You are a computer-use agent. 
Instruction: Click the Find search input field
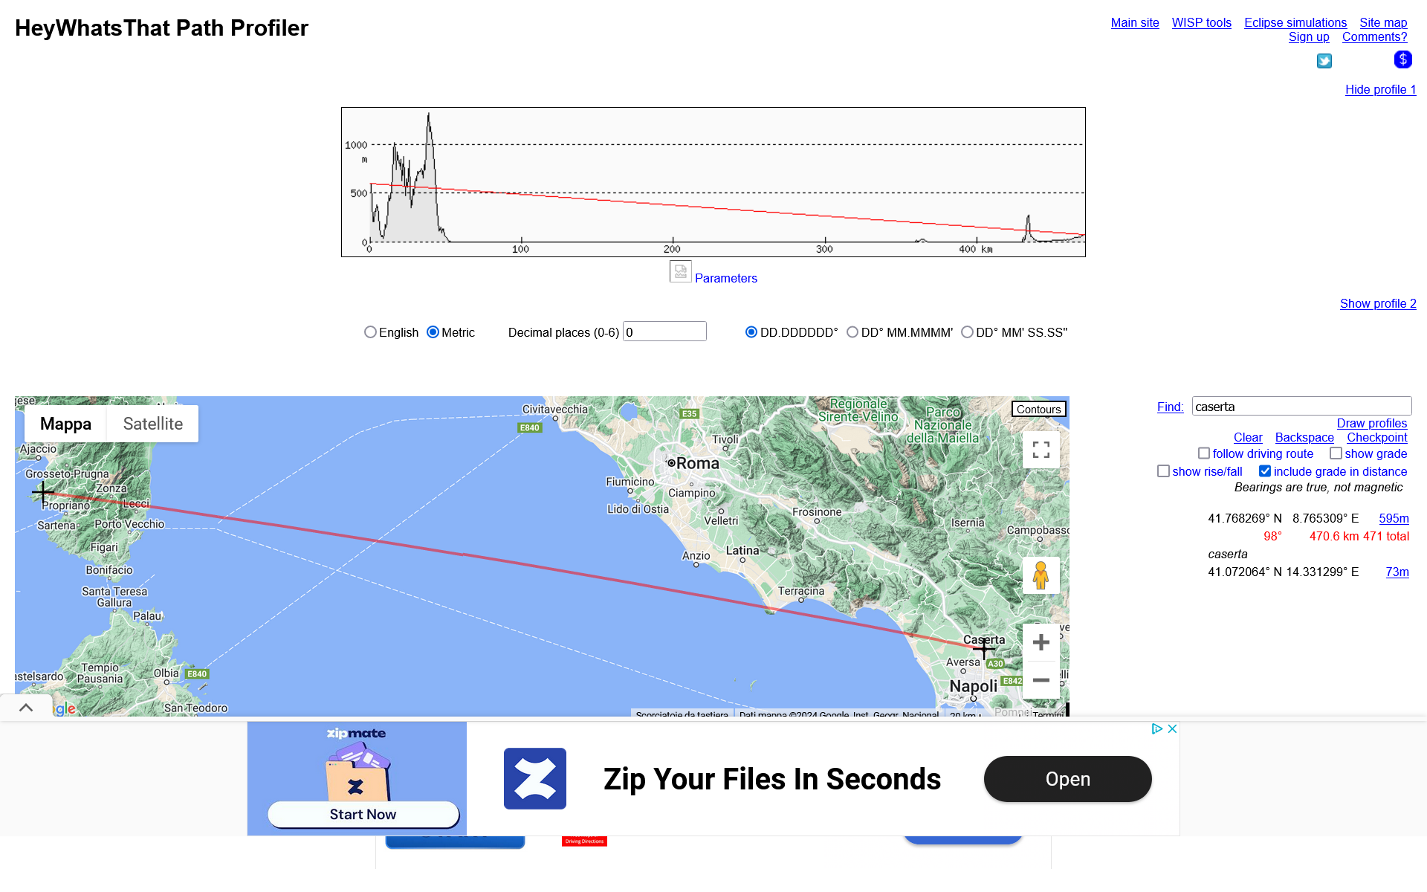click(1301, 407)
